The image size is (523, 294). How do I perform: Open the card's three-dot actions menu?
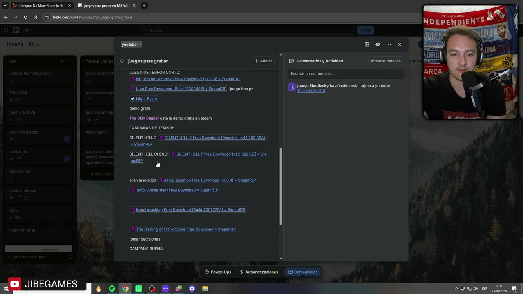[x=389, y=45]
